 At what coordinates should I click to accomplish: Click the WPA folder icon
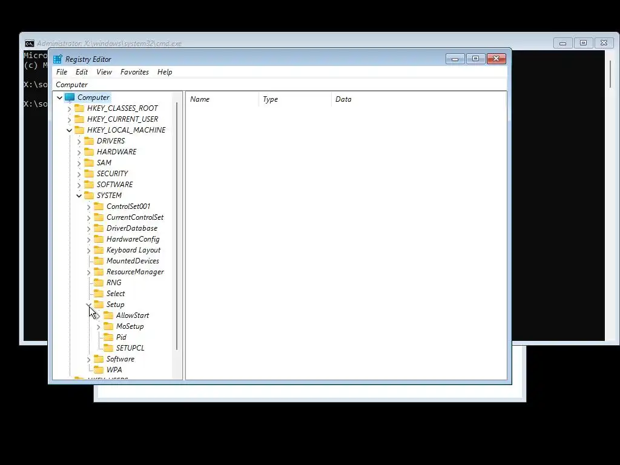99,370
